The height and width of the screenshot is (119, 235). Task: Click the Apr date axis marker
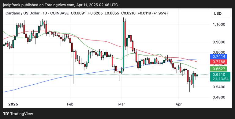[x=179, y=104]
